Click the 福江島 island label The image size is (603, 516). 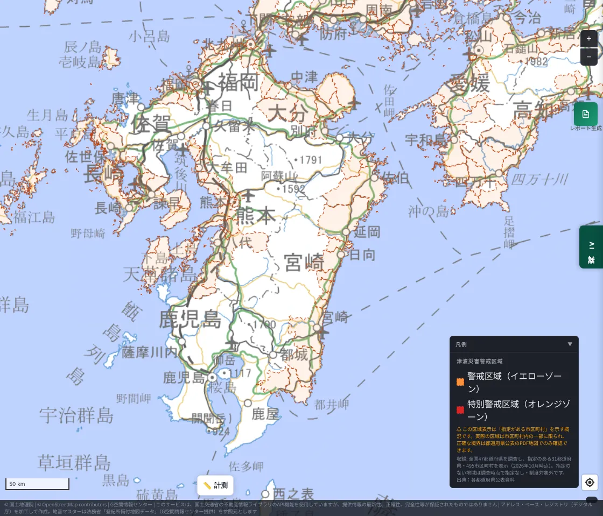34,217
